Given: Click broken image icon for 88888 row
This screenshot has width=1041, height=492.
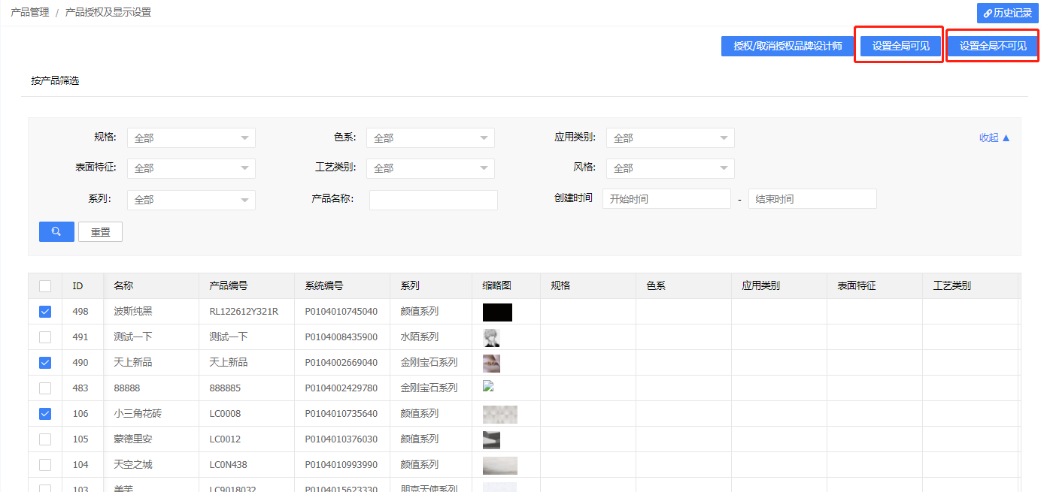Looking at the screenshot, I should [488, 386].
